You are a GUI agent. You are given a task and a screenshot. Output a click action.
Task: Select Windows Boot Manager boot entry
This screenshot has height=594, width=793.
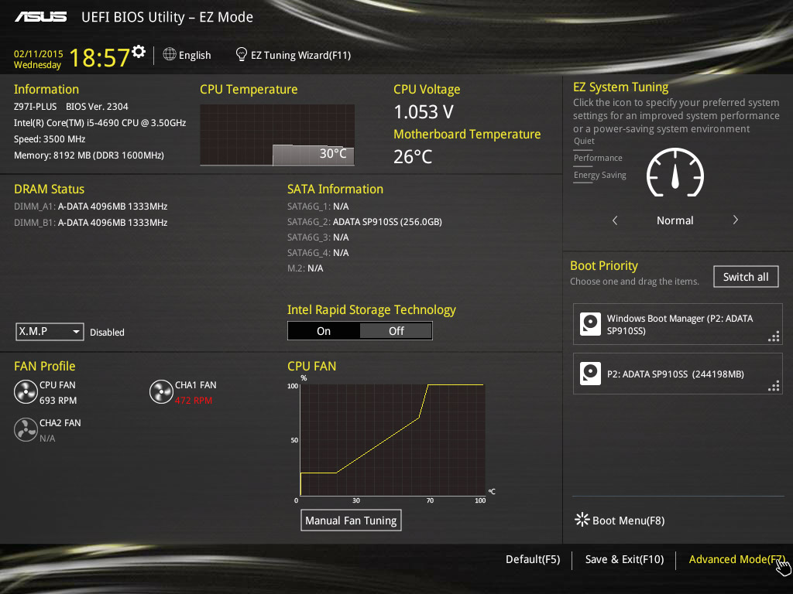coord(678,324)
